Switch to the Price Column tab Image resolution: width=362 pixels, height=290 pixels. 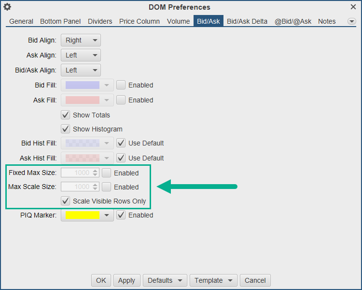[139, 21]
